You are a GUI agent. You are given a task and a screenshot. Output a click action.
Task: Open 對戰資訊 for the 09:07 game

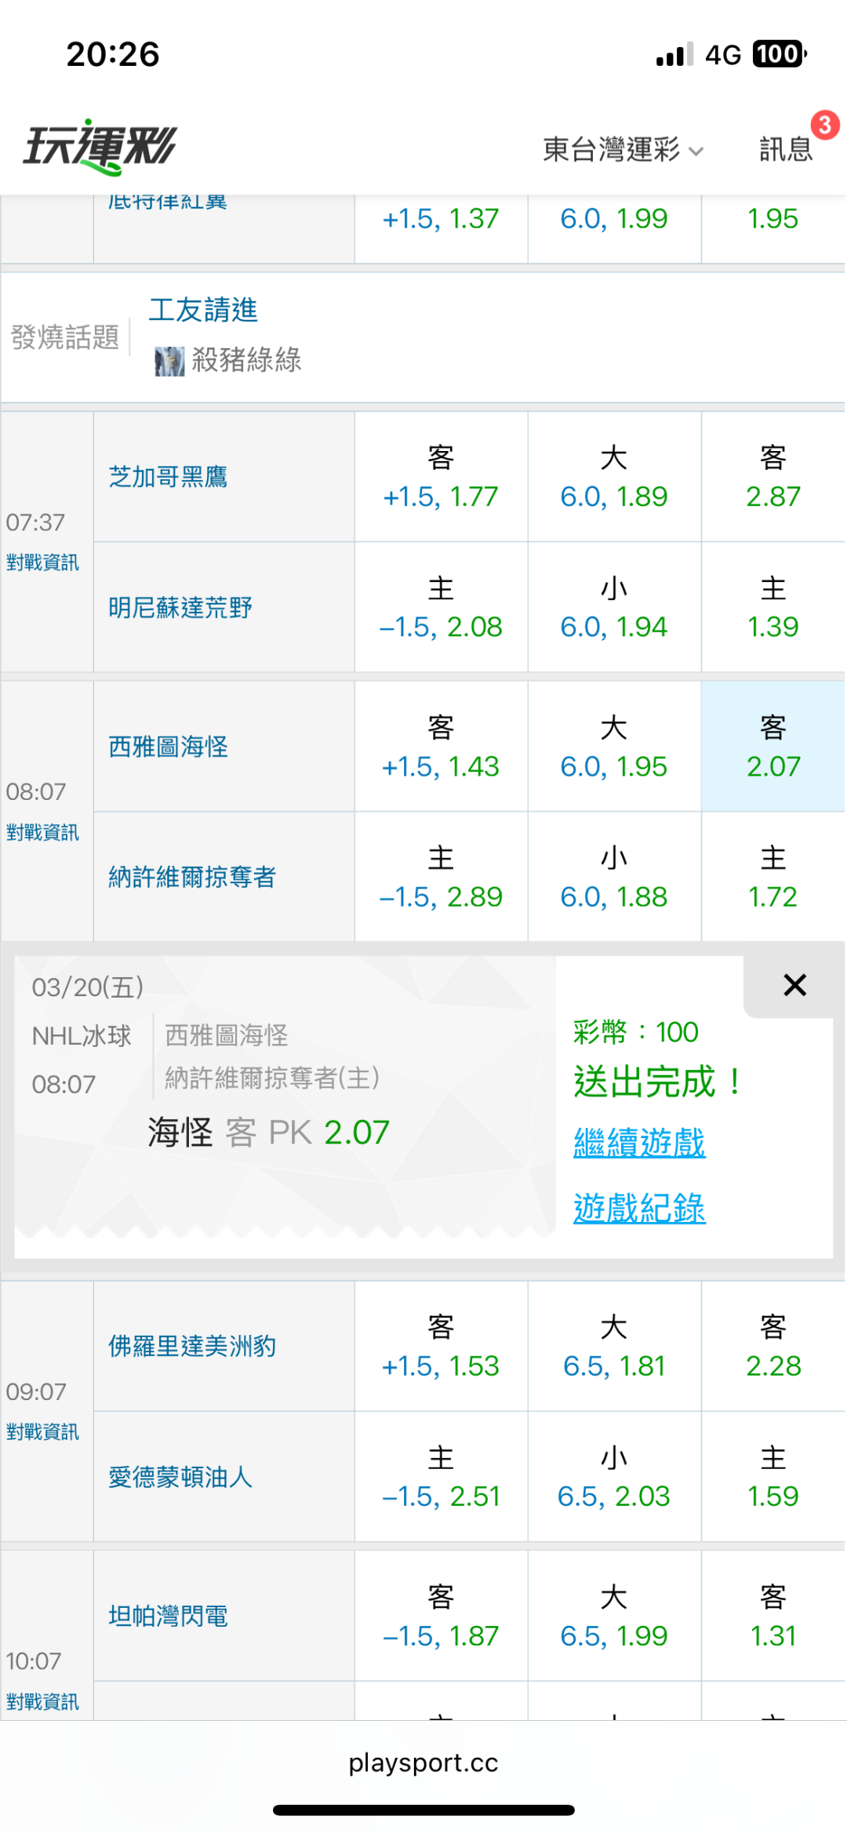tap(43, 1432)
